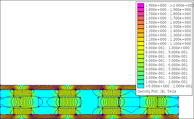The height and width of the screenshot is (119, 194).
Task: Click the legend text '2.000e-001 : 3.000e-001'
Action: (x=167, y=78)
